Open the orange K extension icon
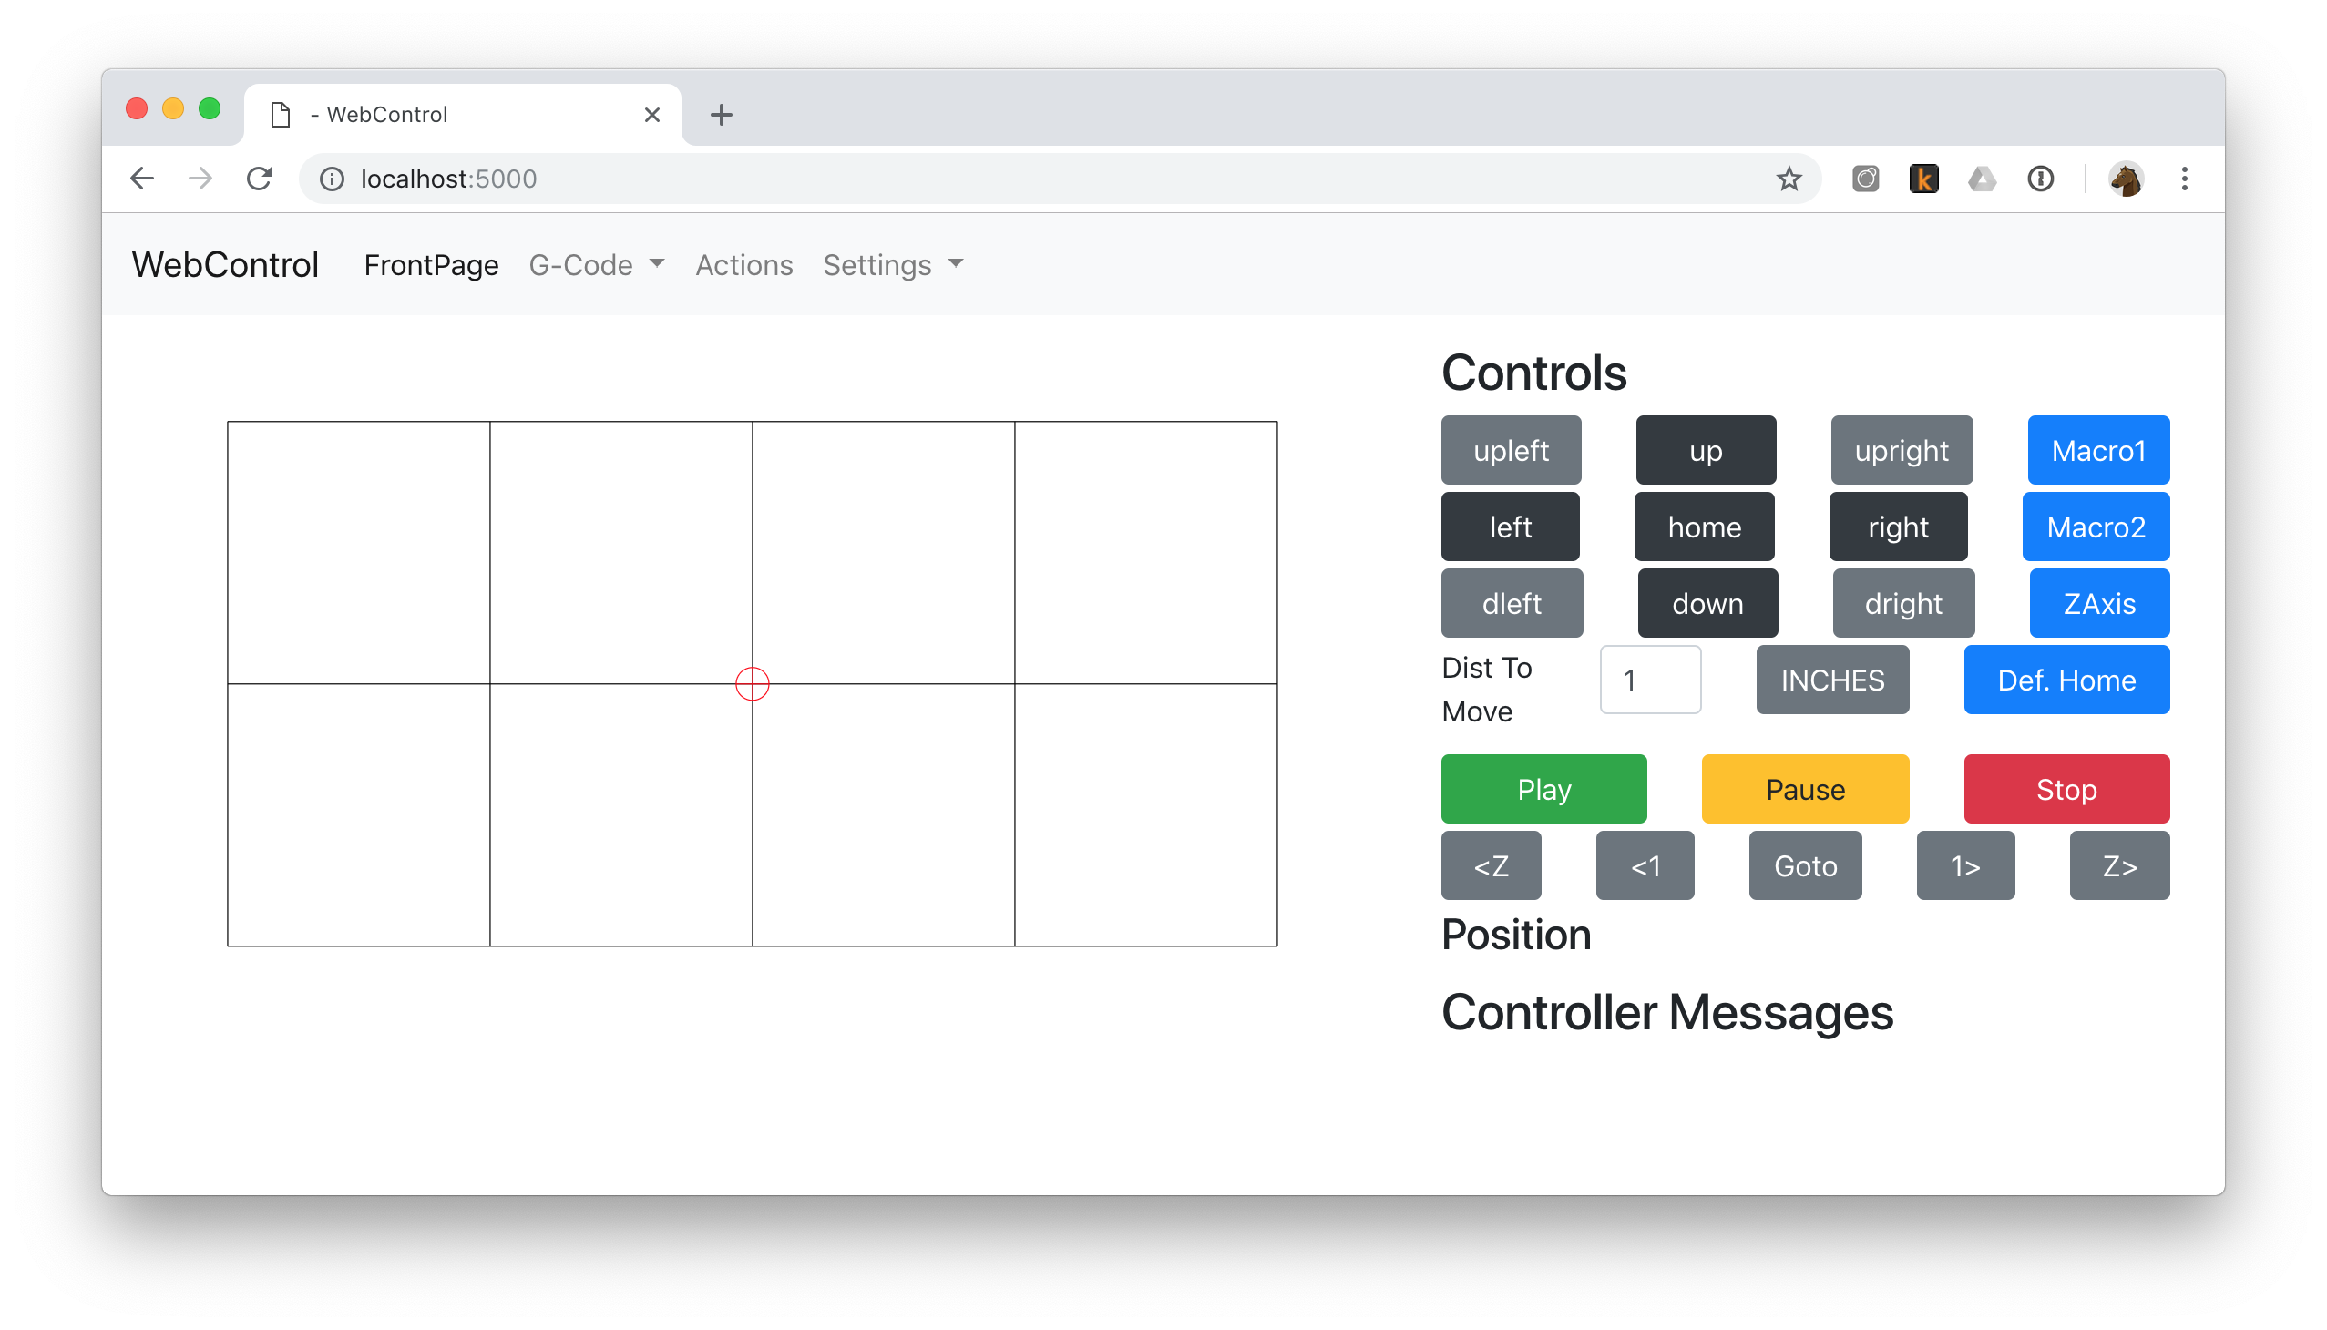 tap(1923, 179)
